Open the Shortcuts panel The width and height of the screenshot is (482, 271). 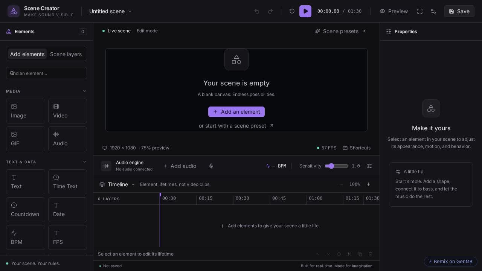coord(357,148)
